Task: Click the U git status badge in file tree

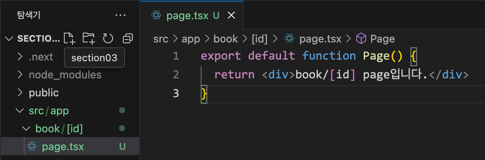Action: [x=122, y=147]
